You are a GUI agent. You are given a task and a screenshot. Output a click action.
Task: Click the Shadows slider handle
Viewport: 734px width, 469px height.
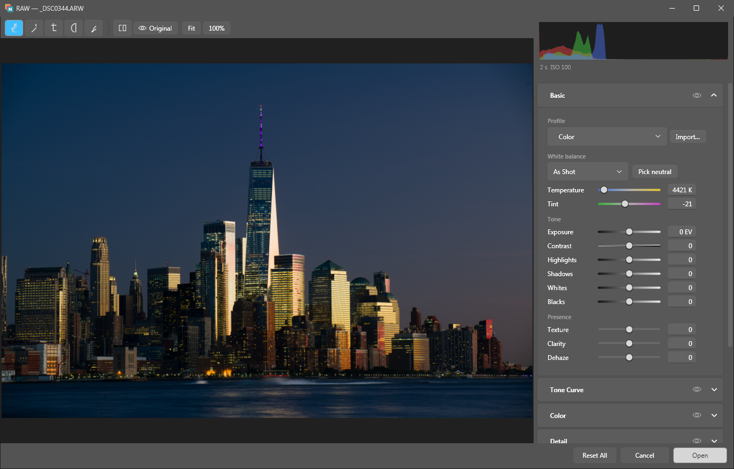coord(629,273)
